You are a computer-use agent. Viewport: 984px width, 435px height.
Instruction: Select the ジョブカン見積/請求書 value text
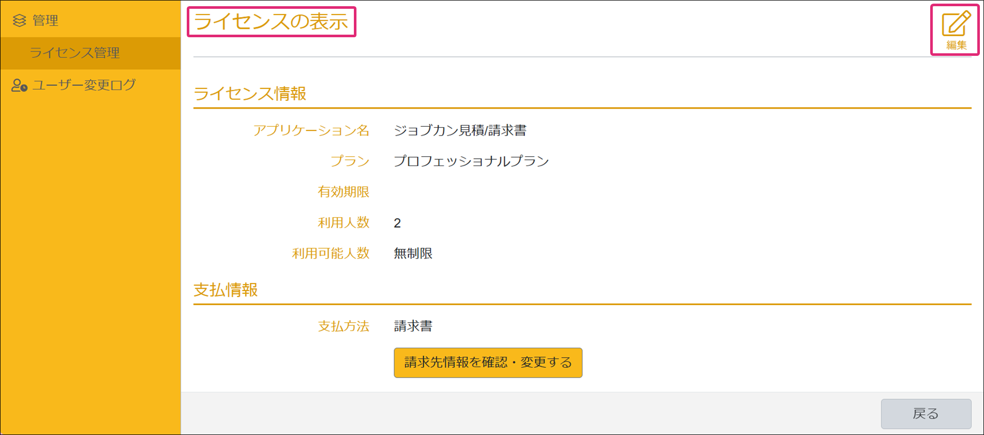coord(460,130)
